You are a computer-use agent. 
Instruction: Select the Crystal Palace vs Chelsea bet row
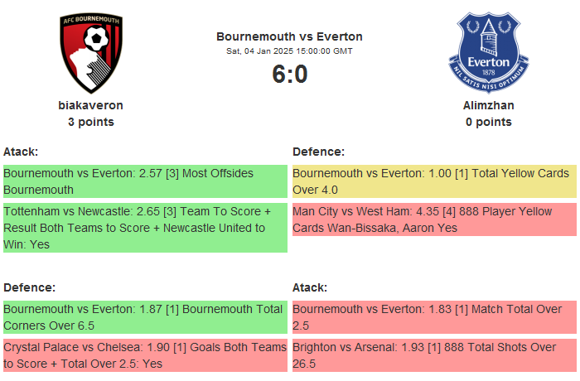pyautogui.click(x=144, y=354)
